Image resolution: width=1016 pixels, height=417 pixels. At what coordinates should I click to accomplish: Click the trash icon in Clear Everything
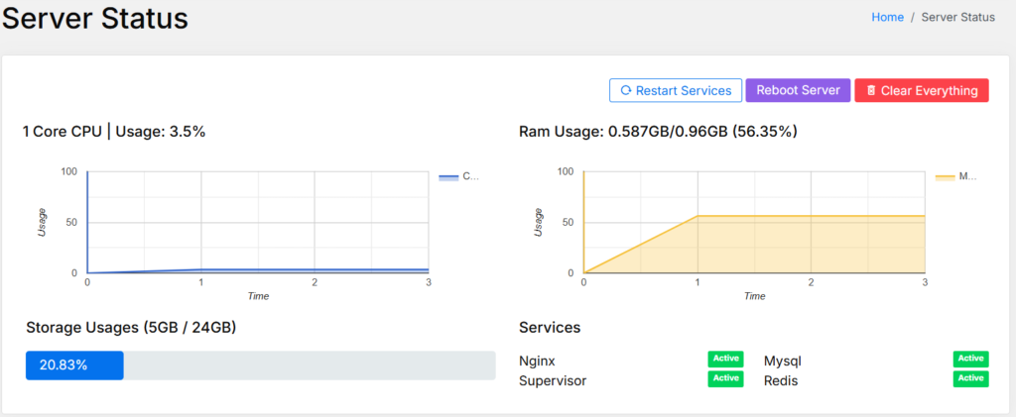[871, 90]
